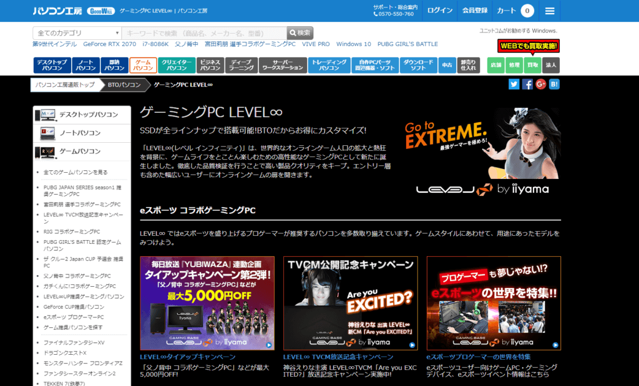This screenshot has width=639, height=386.
Task: Call support number 0570-550-760 link
Action: (394, 14)
